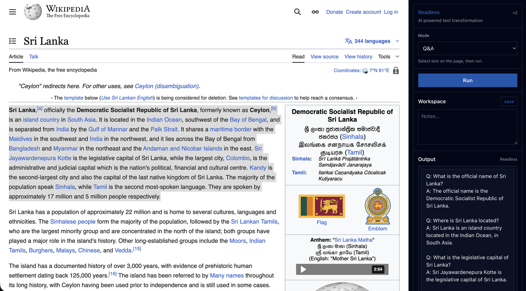
Task: Open the Wikipedia main menu hamburger icon
Action: (x=13, y=12)
